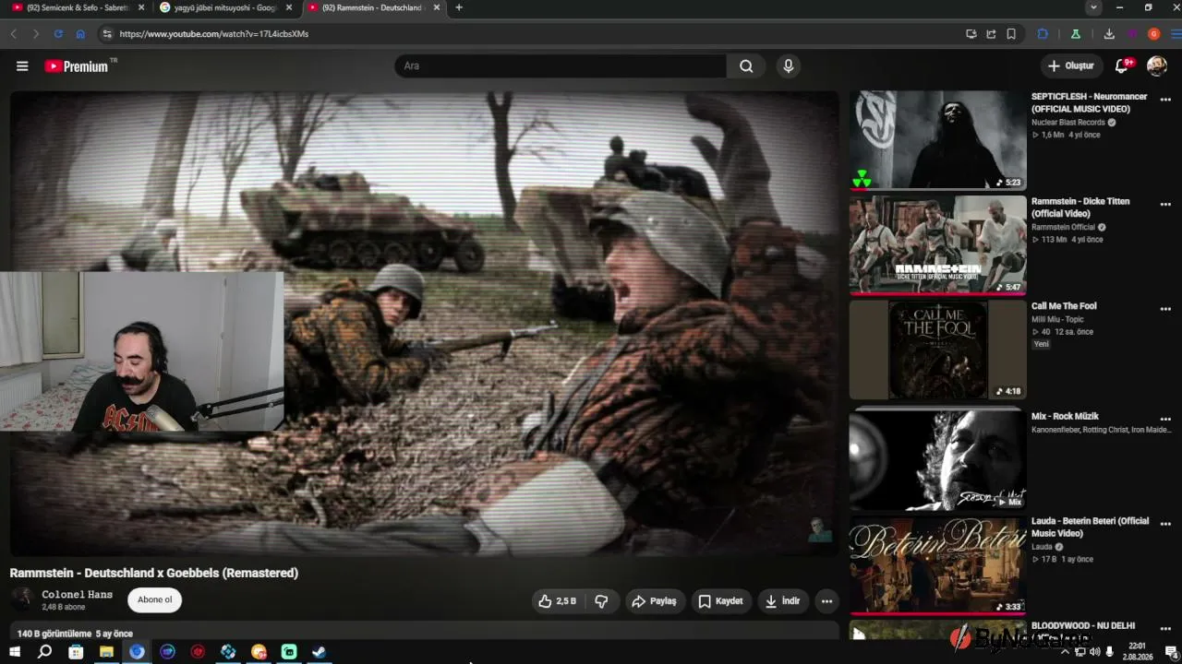Adjust volume from the tray speaker icon
Image resolution: width=1182 pixels, height=664 pixels.
[x=1094, y=652]
